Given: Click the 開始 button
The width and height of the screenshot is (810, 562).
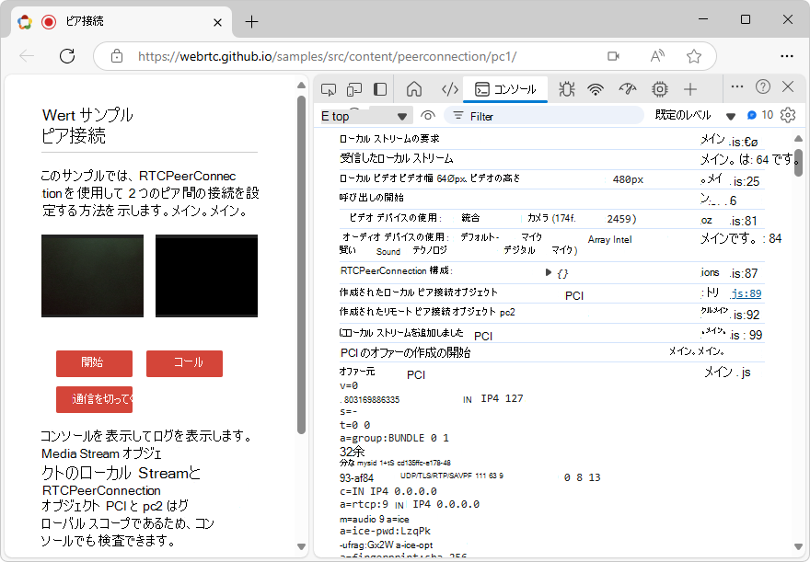Looking at the screenshot, I should point(95,363).
